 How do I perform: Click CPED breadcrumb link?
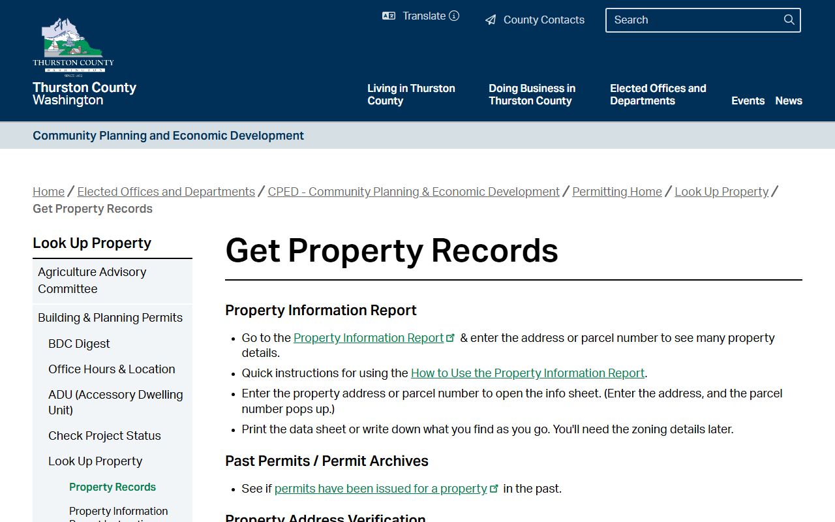(414, 192)
